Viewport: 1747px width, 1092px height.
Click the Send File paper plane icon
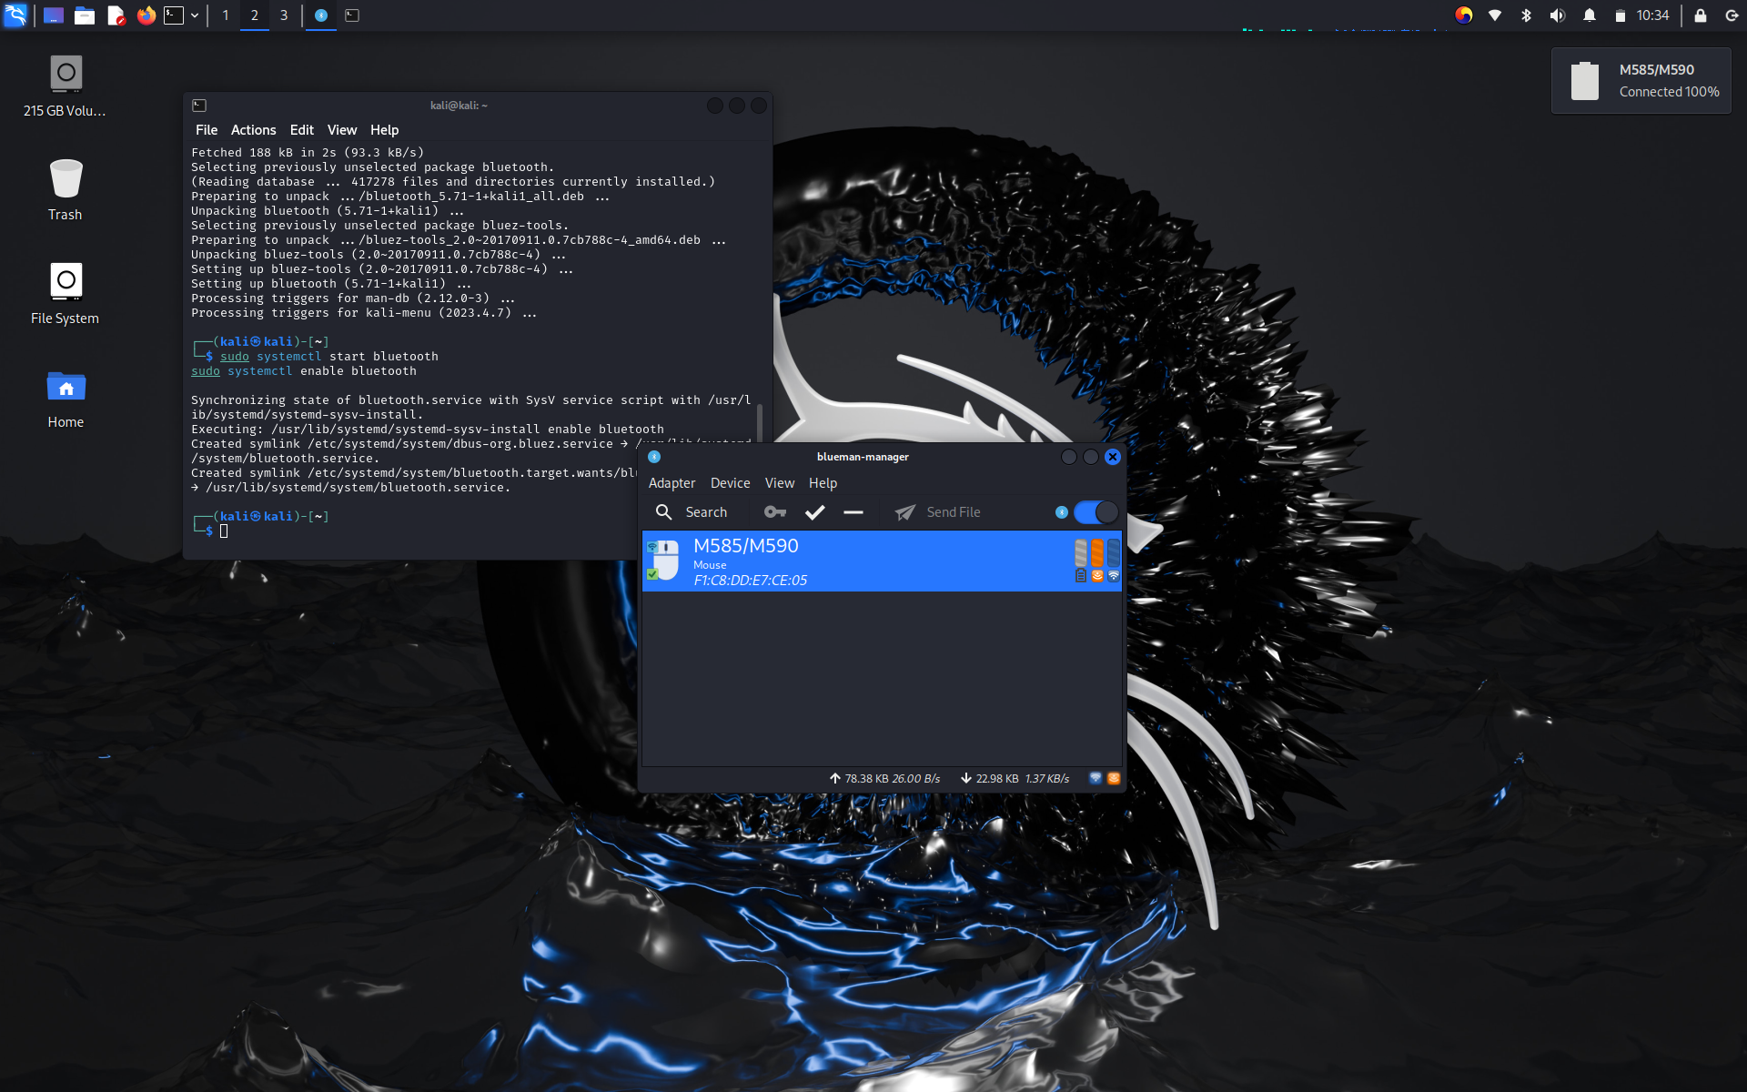pyautogui.click(x=904, y=512)
